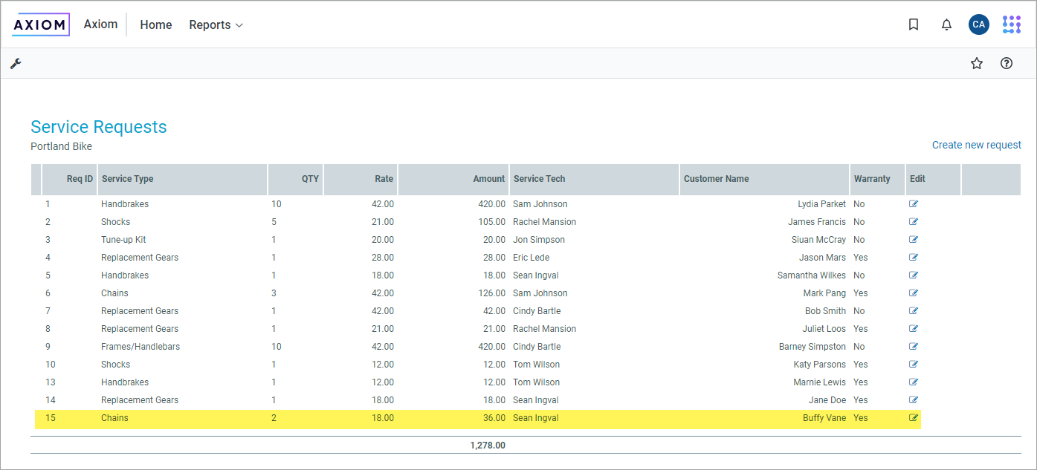Open help question mark icon
This screenshot has height=470, width=1037.
click(1007, 64)
